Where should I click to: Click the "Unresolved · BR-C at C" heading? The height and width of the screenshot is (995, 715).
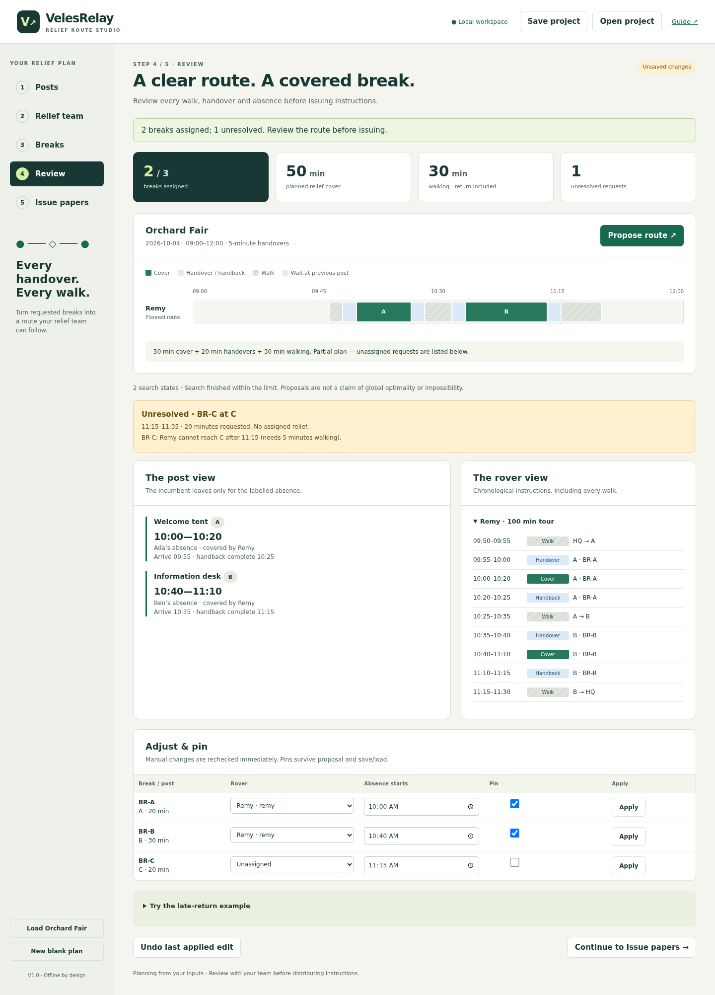189,414
